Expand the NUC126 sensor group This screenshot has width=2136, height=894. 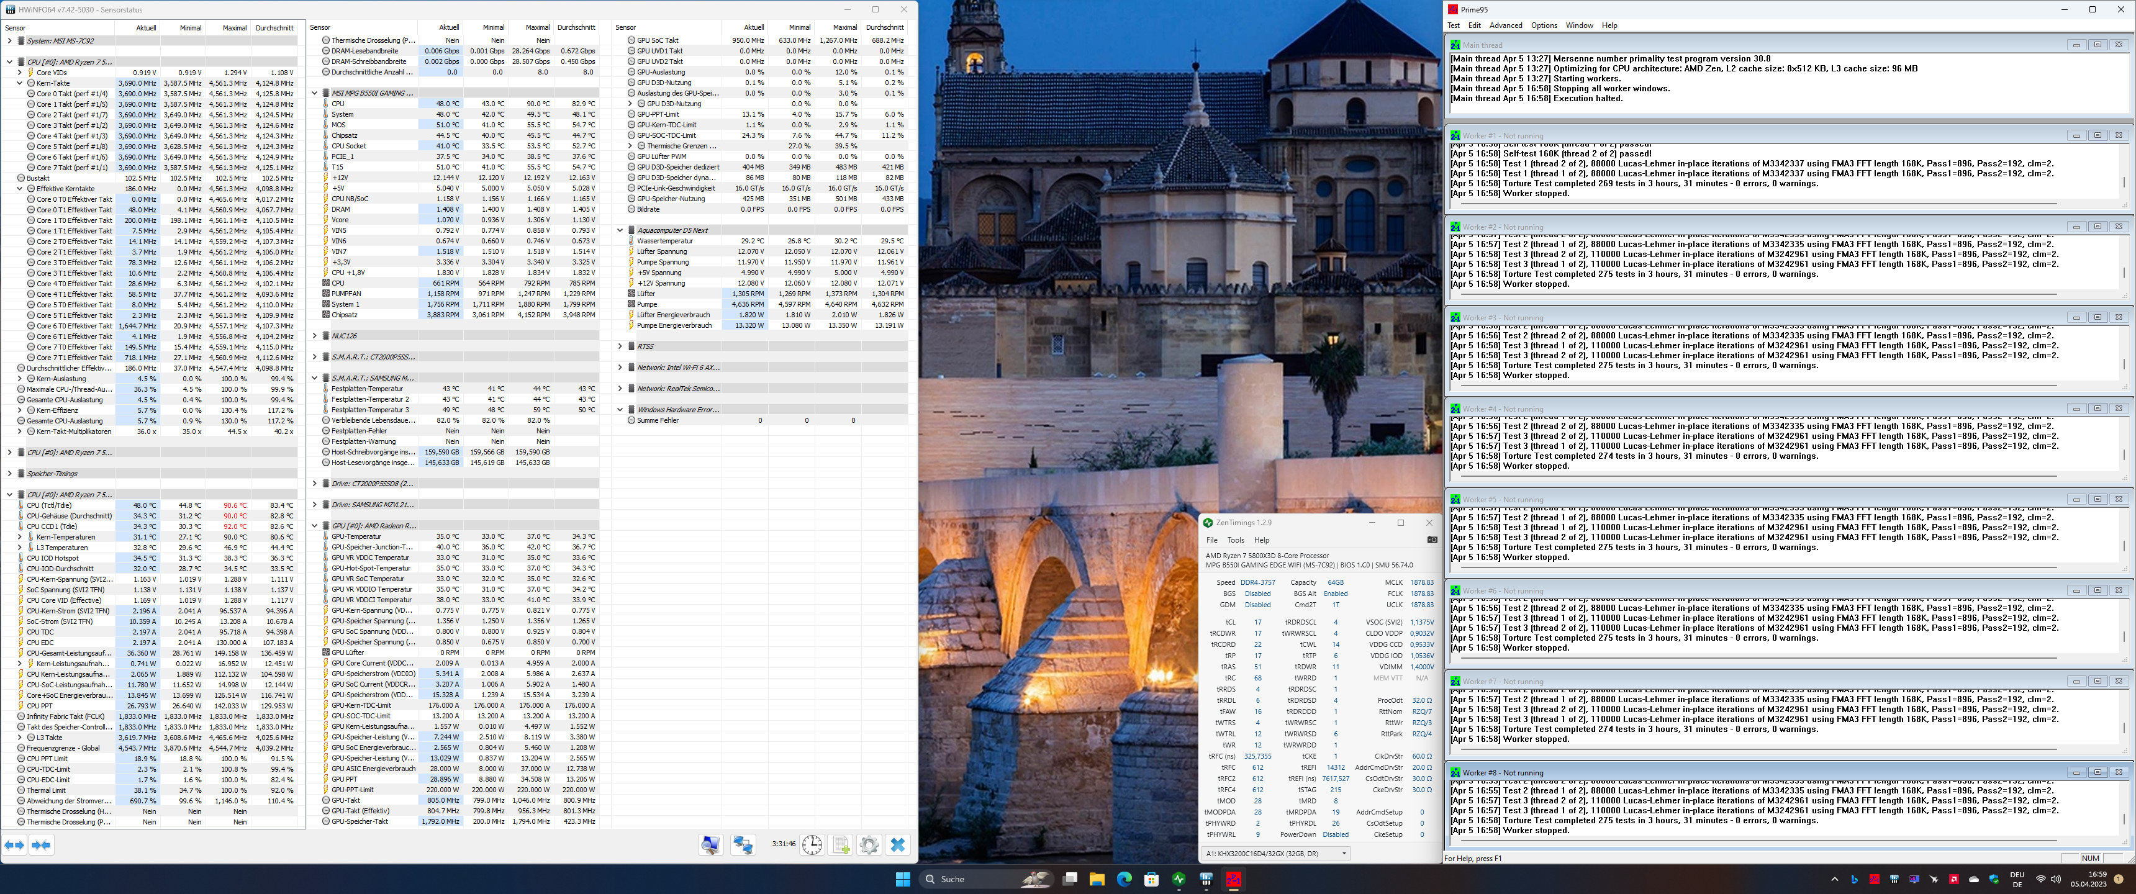click(x=314, y=336)
